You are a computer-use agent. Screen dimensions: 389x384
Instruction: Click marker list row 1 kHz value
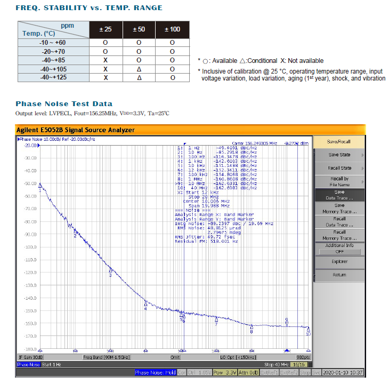point(217,162)
